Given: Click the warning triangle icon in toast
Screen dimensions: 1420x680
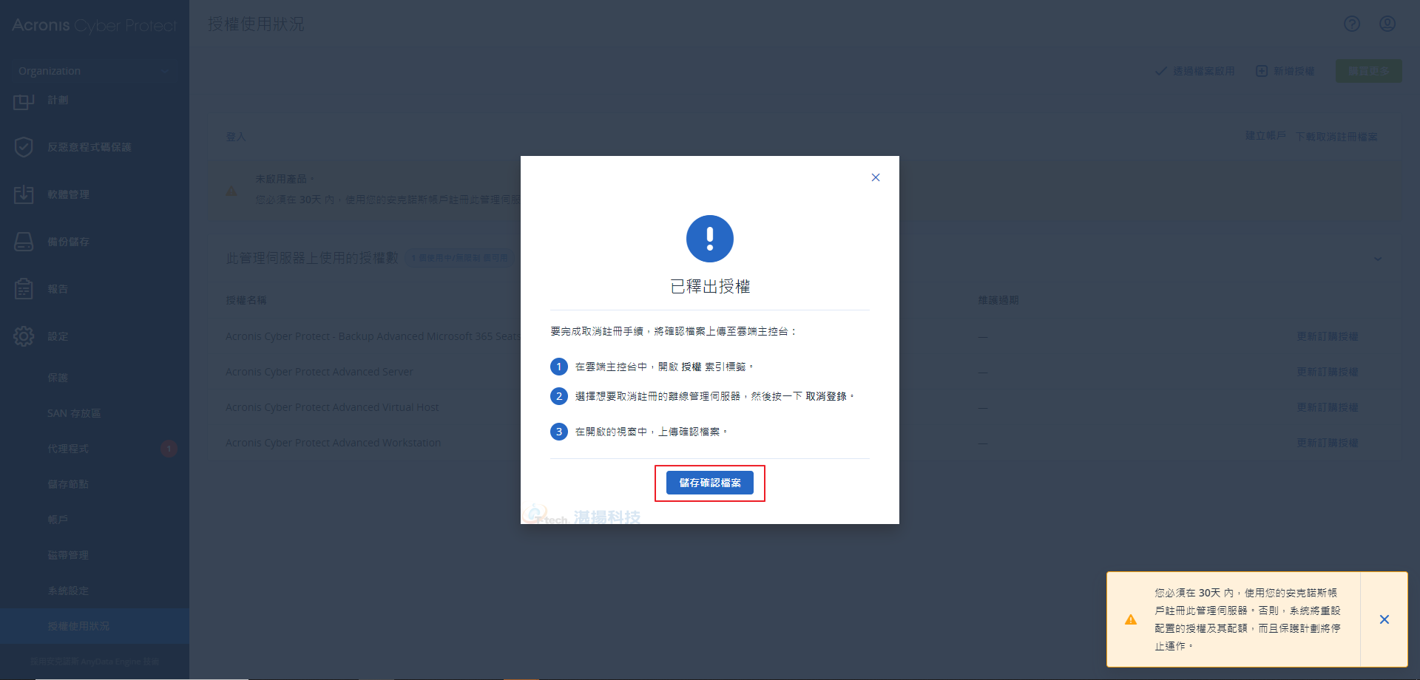Looking at the screenshot, I should click(1131, 619).
